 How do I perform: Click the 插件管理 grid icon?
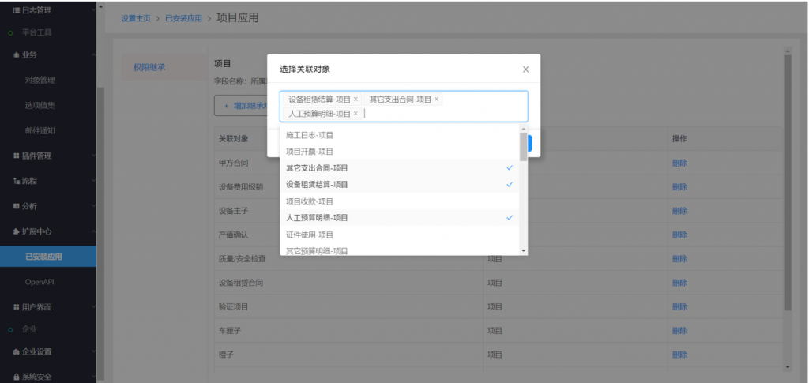(16, 156)
